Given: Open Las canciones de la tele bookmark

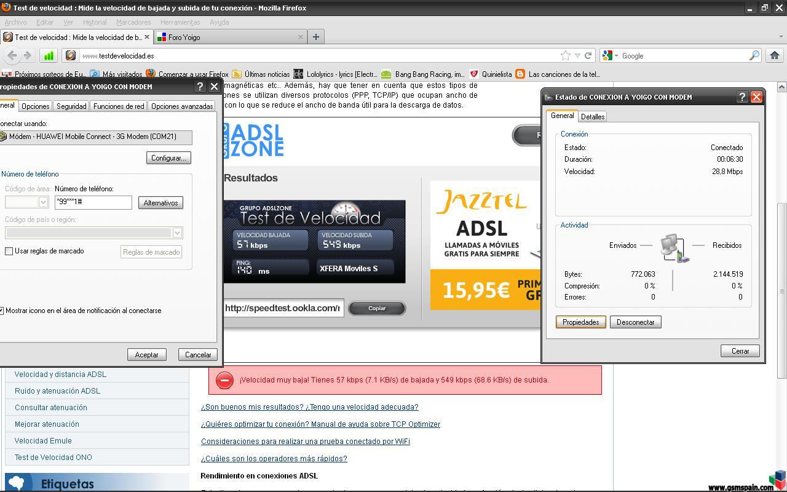Looking at the screenshot, I should pyautogui.click(x=558, y=74).
